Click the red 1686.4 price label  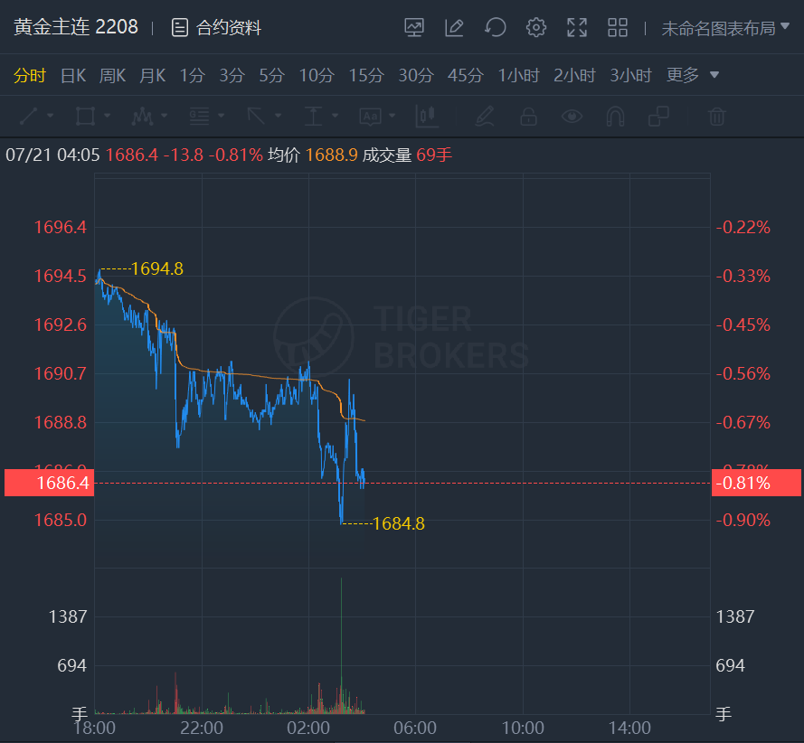tap(49, 483)
